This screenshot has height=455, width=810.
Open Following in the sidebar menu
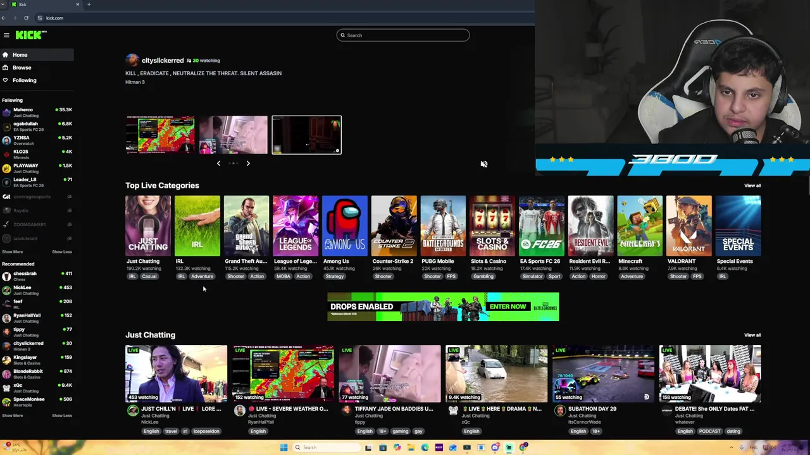[37, 80]
